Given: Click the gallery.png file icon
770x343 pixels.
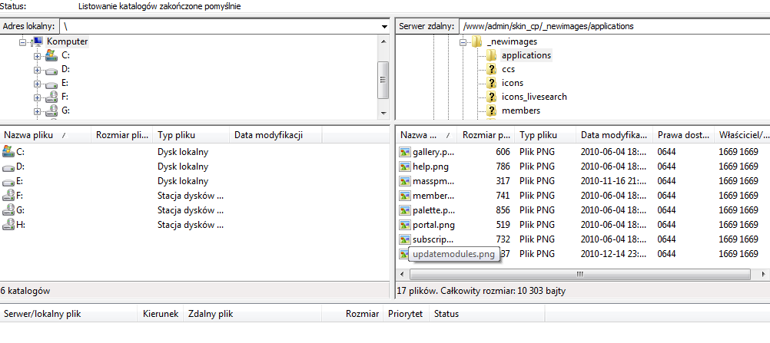Looking at the screenshot, I should tap(405, 152).
